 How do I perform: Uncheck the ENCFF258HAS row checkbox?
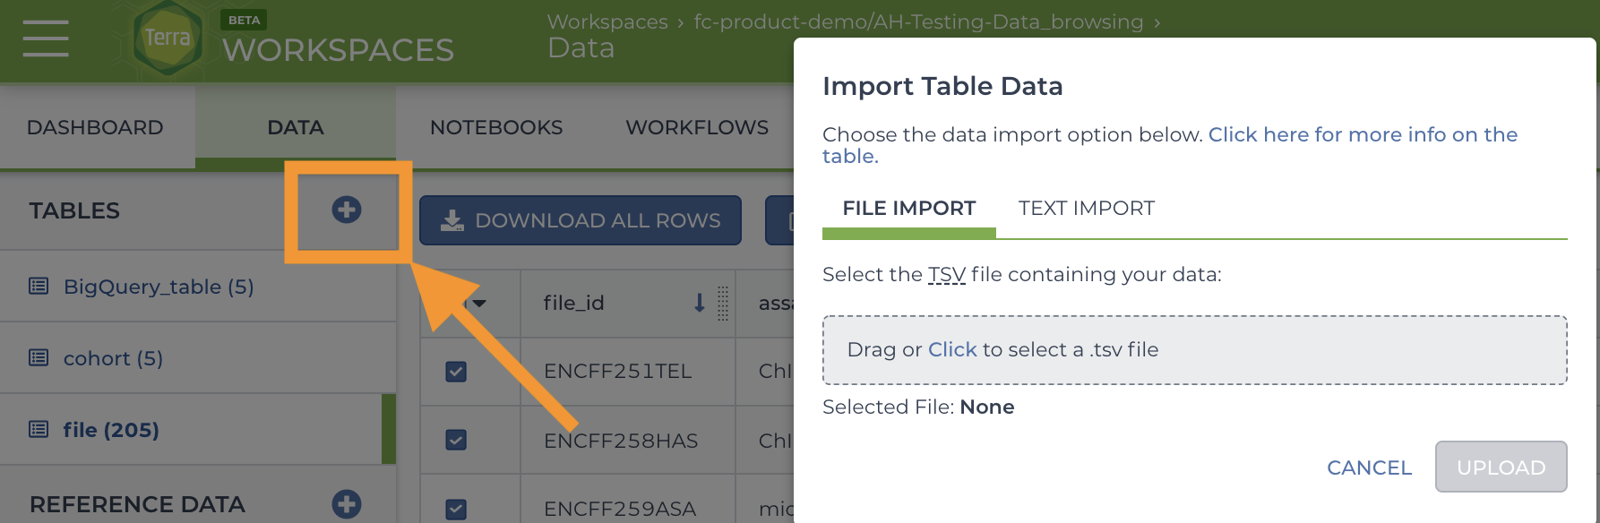click(x=456, y=440)
